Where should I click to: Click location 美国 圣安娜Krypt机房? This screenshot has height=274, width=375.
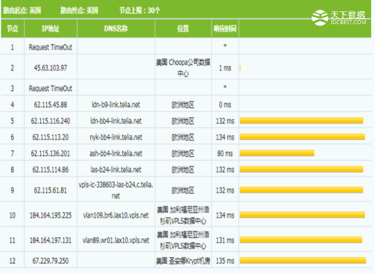pos(183,261)
